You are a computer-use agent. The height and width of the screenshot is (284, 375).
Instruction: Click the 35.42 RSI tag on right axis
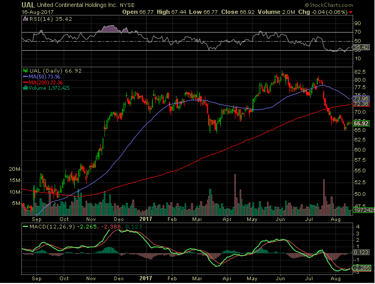[362, 48]
